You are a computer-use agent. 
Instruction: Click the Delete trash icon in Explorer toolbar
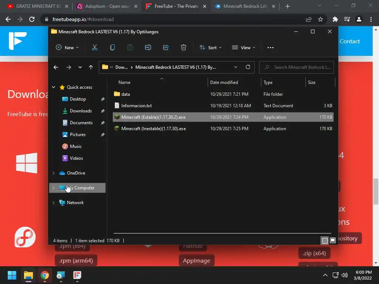[184, 48]
